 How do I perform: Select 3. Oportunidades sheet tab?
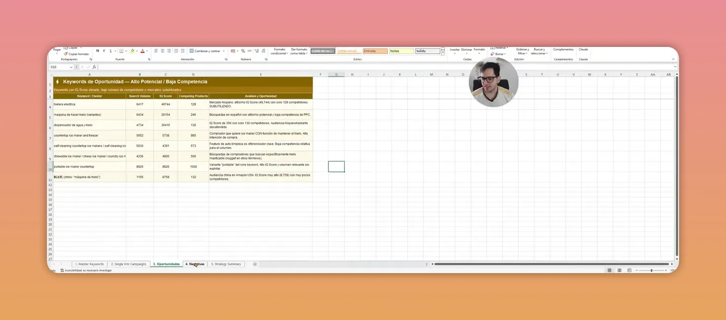166,264
